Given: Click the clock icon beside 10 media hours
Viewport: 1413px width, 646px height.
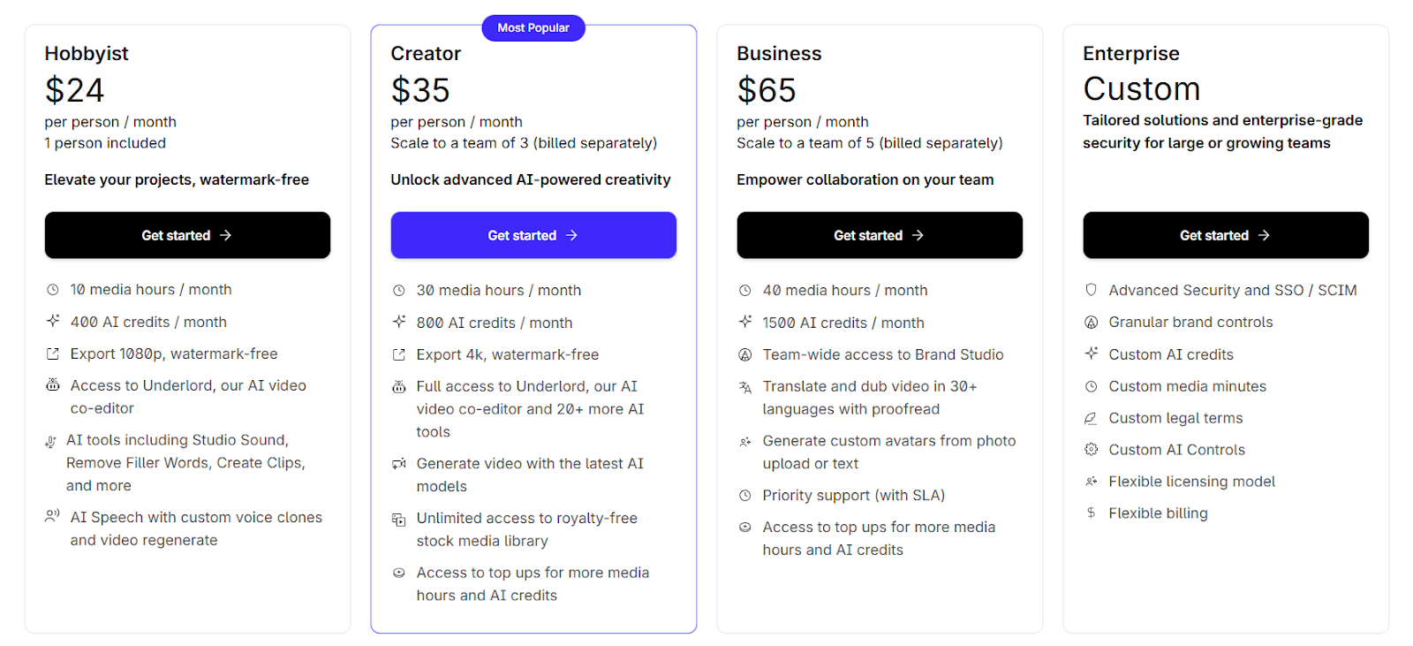Looking at the screenshot, I should click(x=53, y=290).
